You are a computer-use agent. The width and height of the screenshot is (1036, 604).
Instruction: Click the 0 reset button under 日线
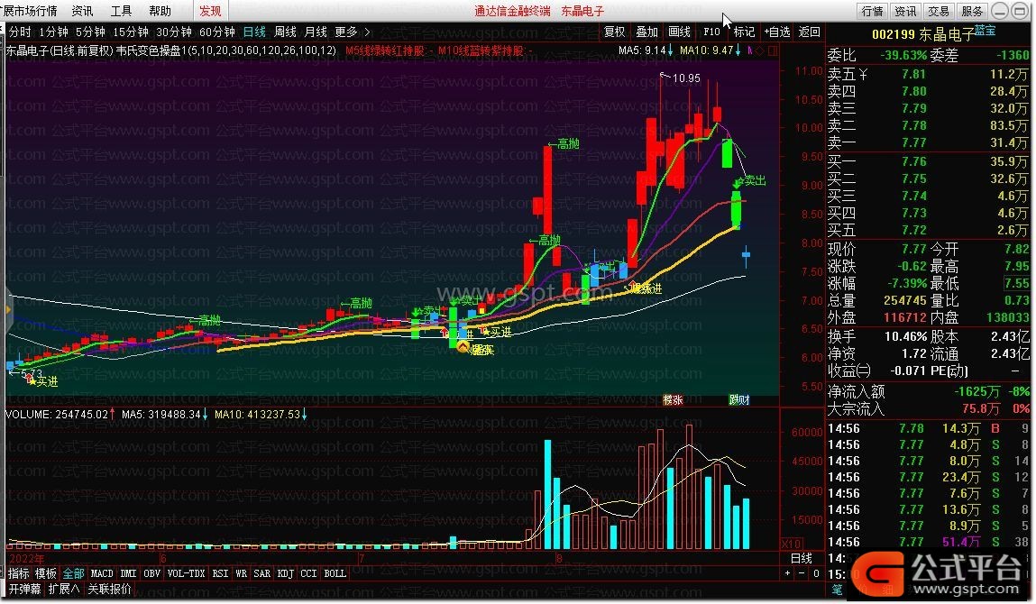[x=816, y=573]
